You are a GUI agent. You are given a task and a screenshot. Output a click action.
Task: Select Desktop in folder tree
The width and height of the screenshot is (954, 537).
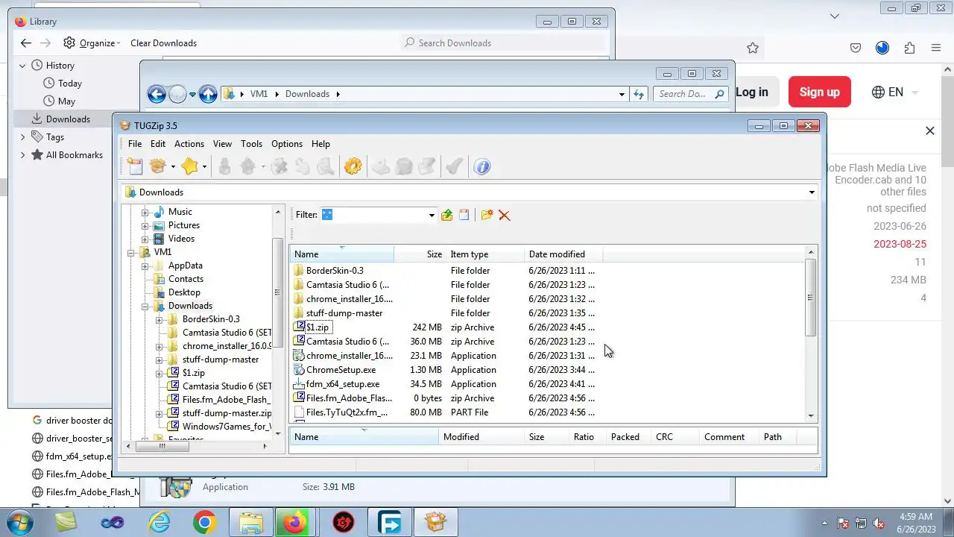coord(184,292)
